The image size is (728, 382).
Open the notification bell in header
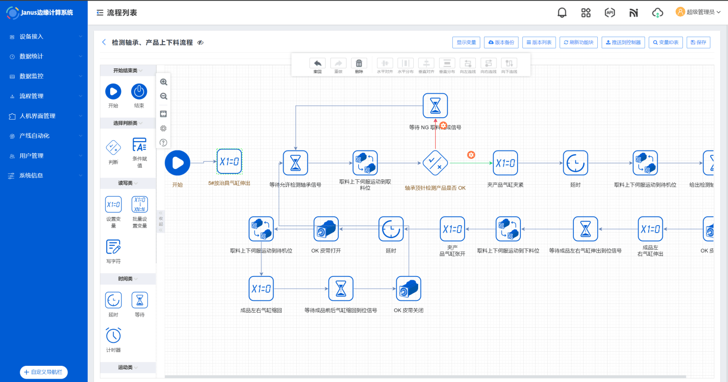[x=562, y=13]
